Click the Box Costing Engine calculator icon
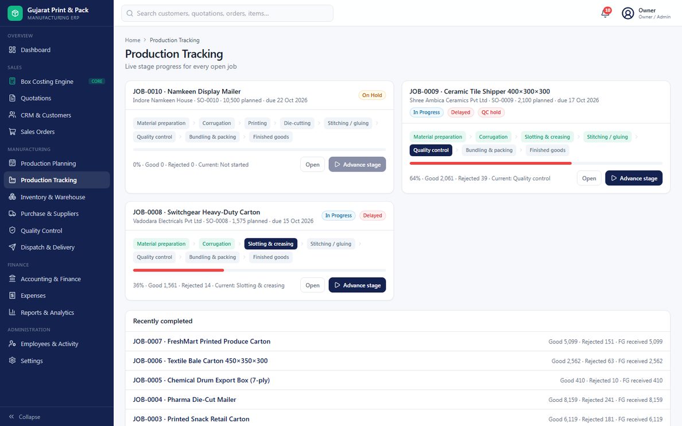 12,82
